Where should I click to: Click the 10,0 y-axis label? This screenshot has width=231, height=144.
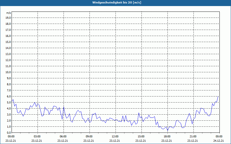coord(8,72)
